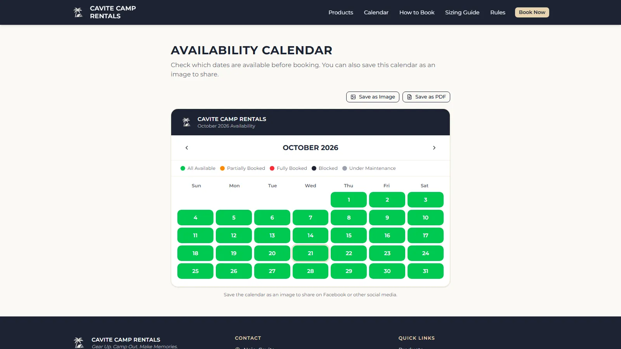Click the palm tree icon in calendar banner
This screenshot has height=349, width=621.
coord(186,122)
